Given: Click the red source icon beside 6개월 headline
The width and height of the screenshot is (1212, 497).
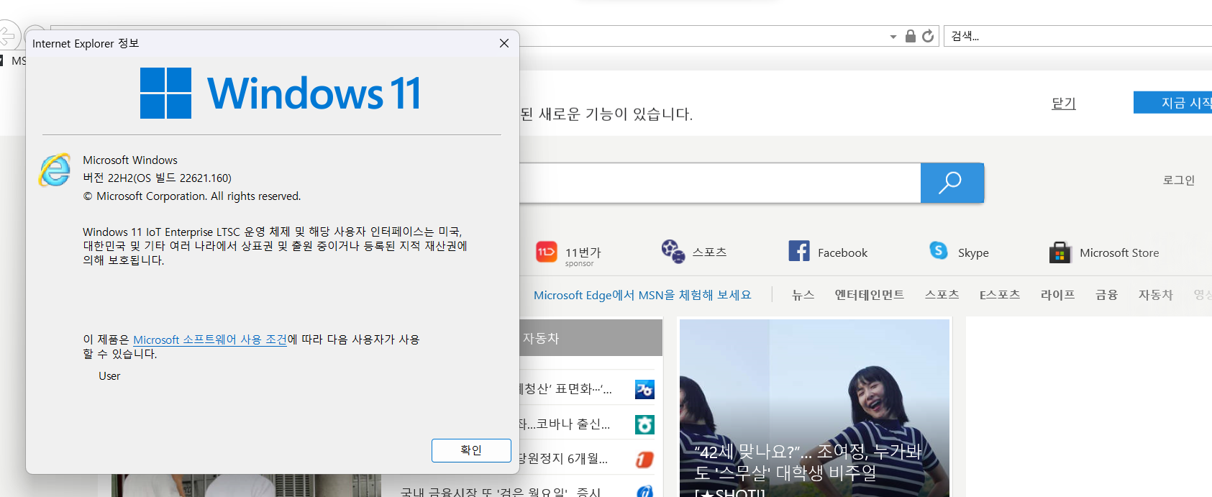Looking at the screenshot, I should coord(644,459).
